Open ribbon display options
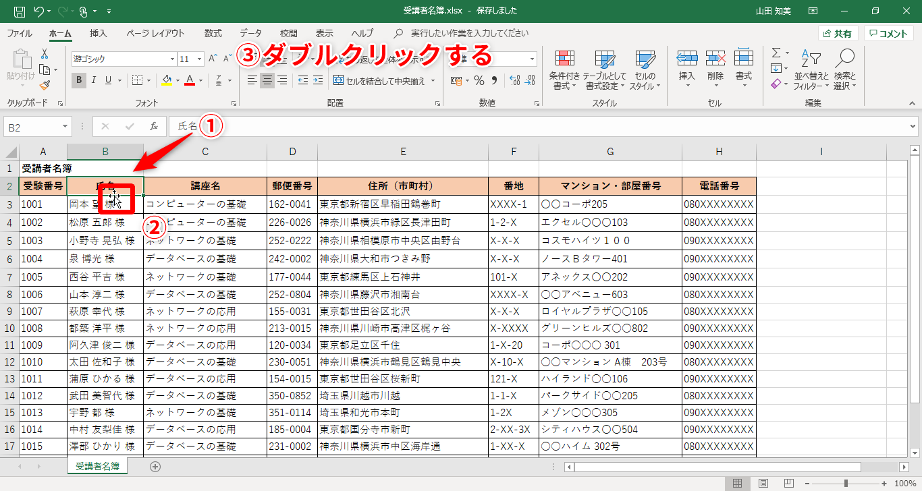The height and width of the screenshot is (491, 922). (813, 11)
